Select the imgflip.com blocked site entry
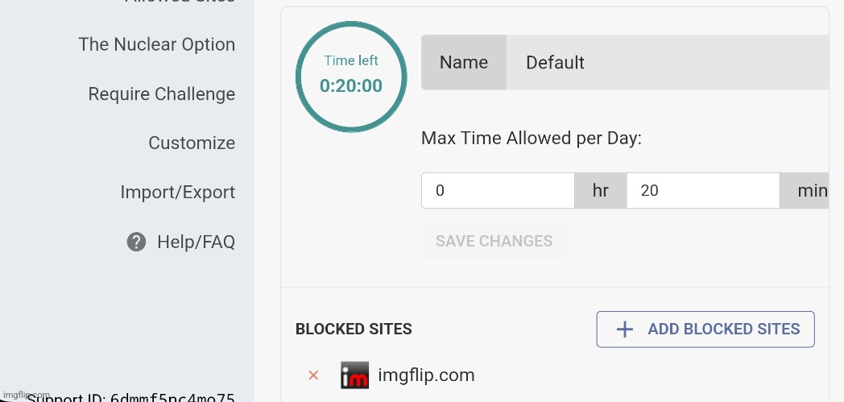This screenshot has width=844, height=402. click(x=426, y=375)
